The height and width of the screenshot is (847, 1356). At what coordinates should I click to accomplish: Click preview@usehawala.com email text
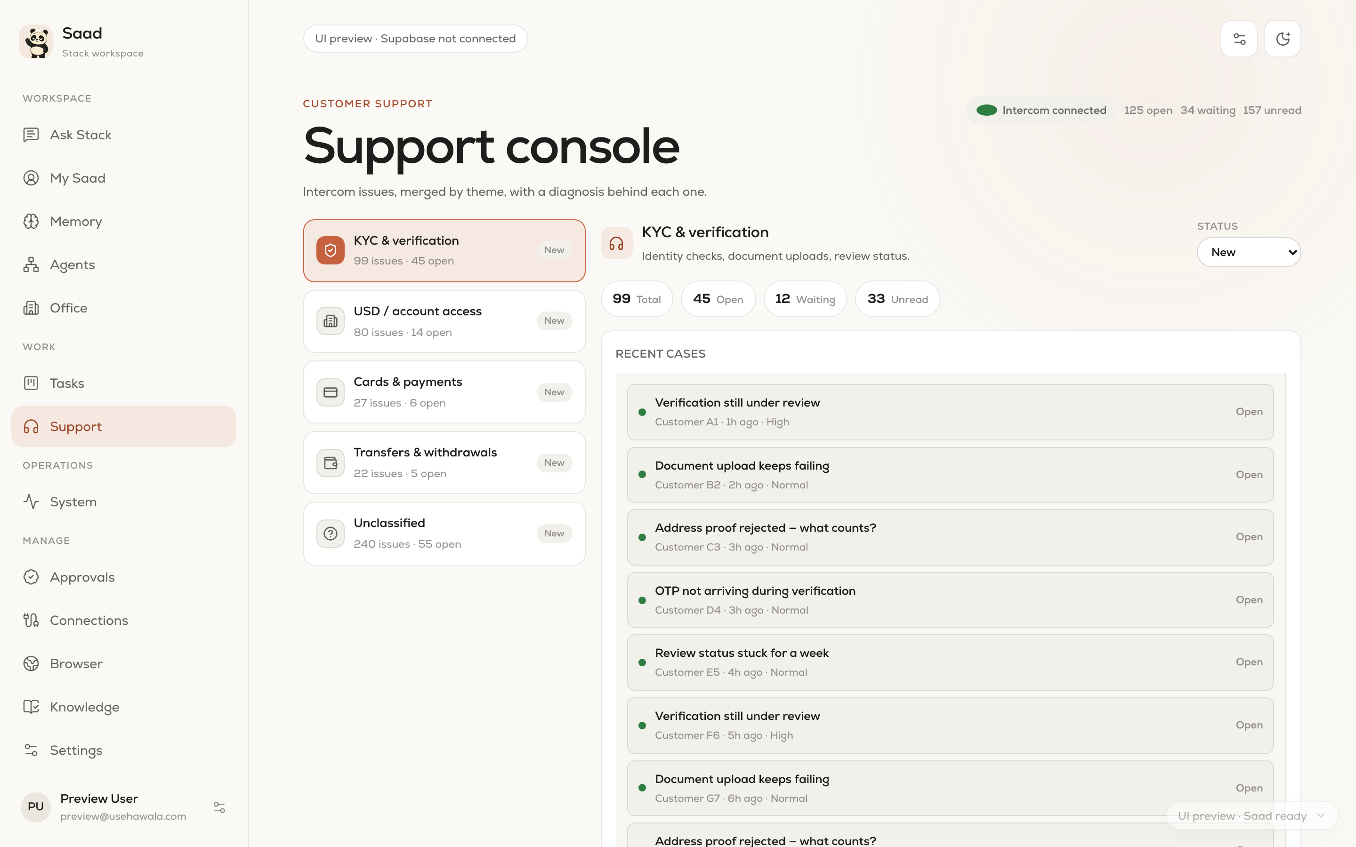coord(123,816)
